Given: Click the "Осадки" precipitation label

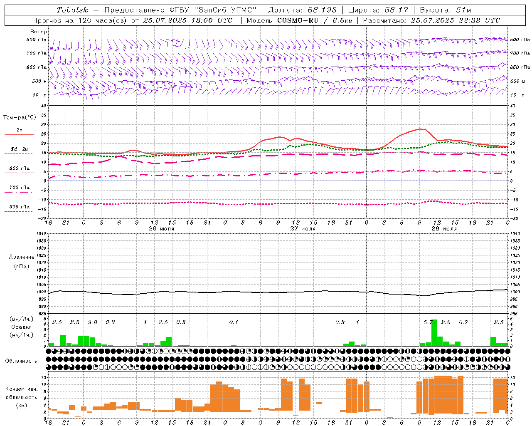Looking at the screenshot, I should 22,327.
